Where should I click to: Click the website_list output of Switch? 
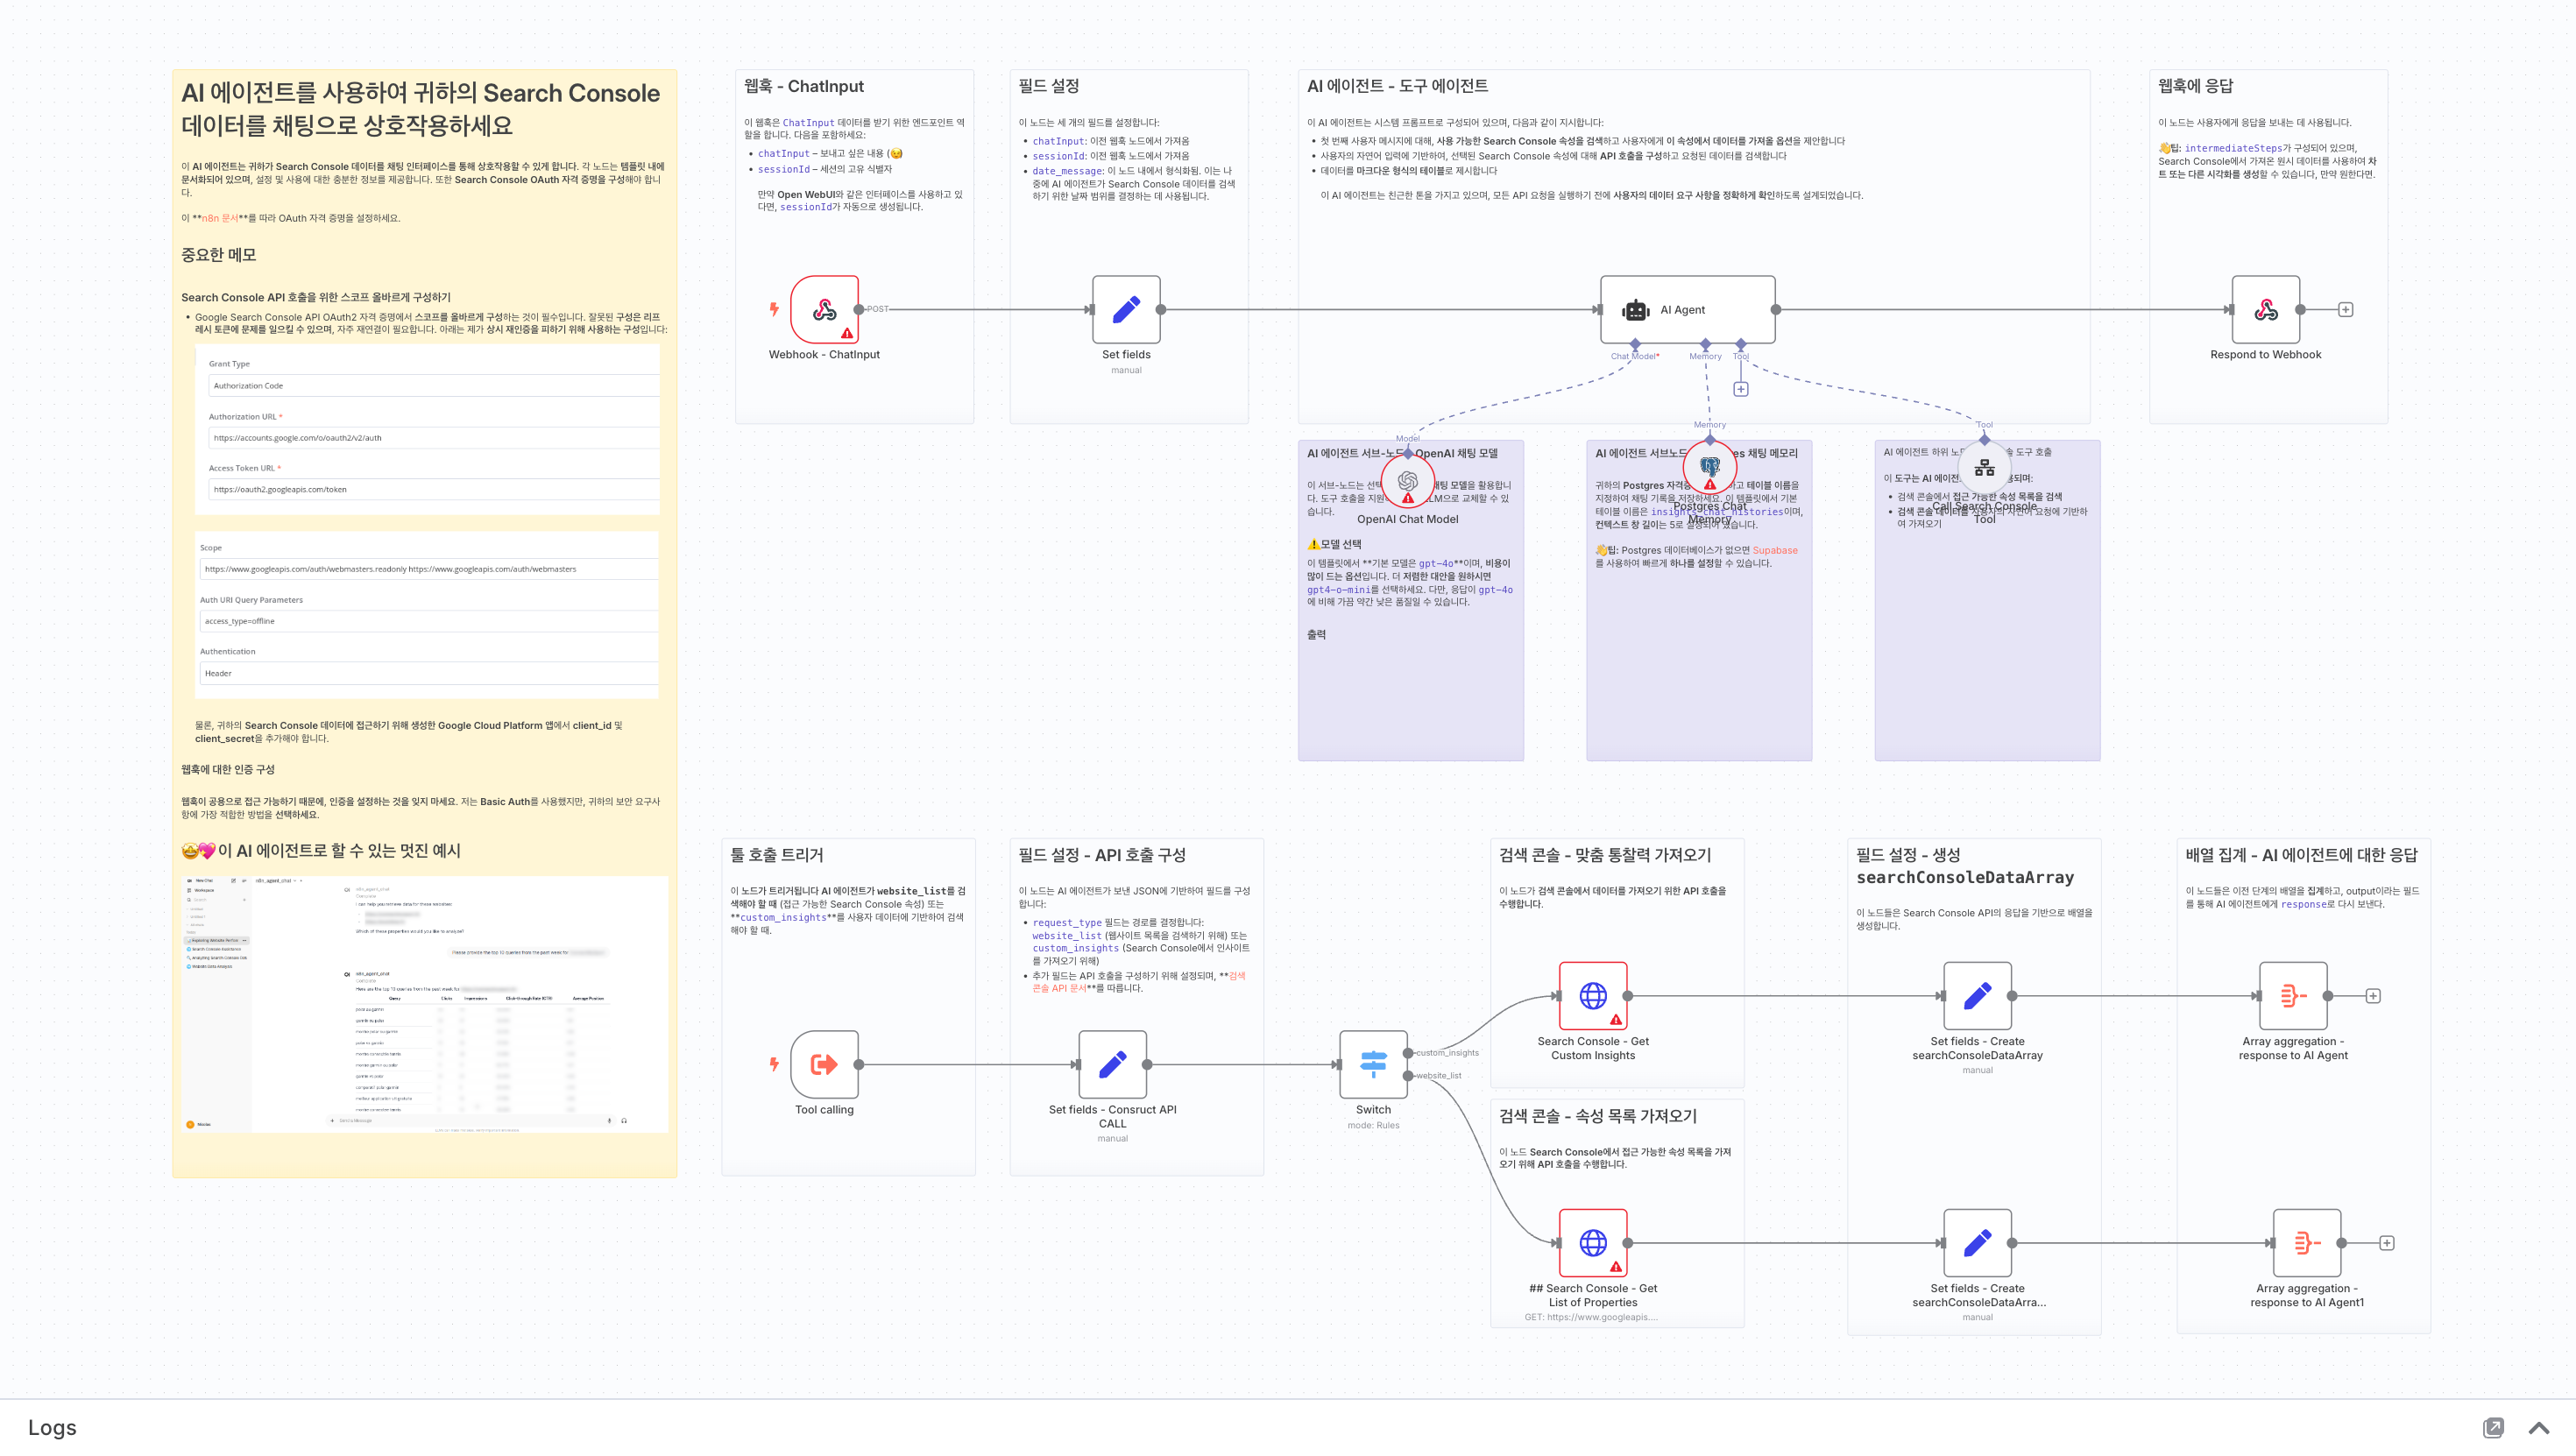pyautogui.click(x=1408, y=1076)
